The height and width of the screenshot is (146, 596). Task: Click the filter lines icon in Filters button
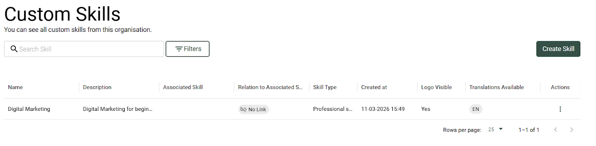179,49
